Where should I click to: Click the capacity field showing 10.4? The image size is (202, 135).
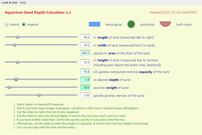pos(85,72)
